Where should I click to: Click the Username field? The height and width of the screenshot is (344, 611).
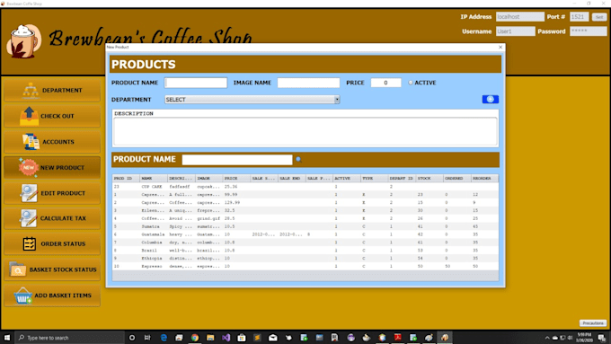pyautogui.click(x=515, y=31)
